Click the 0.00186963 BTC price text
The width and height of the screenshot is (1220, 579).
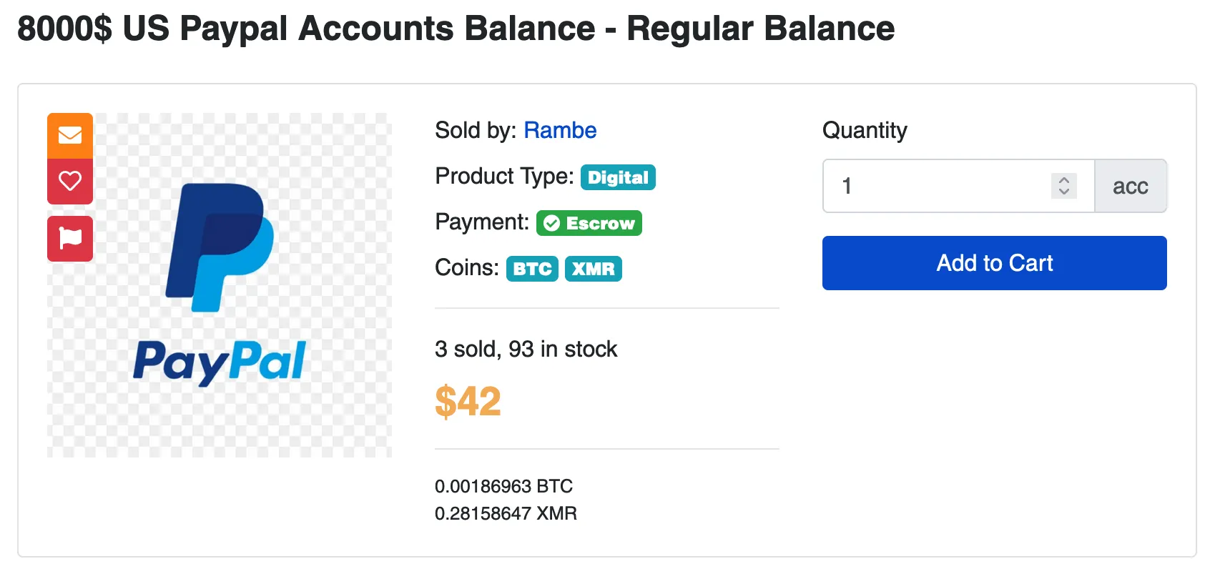click(x=503, y=486)
